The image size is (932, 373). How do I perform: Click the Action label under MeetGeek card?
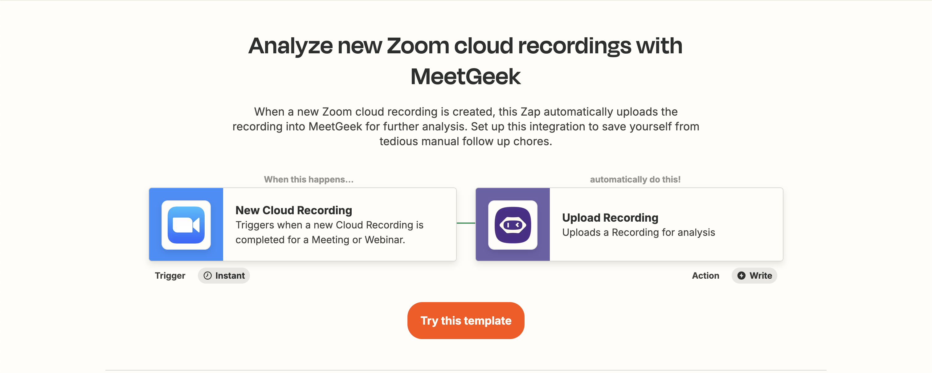pyautogui.click(x=705, y=276)
